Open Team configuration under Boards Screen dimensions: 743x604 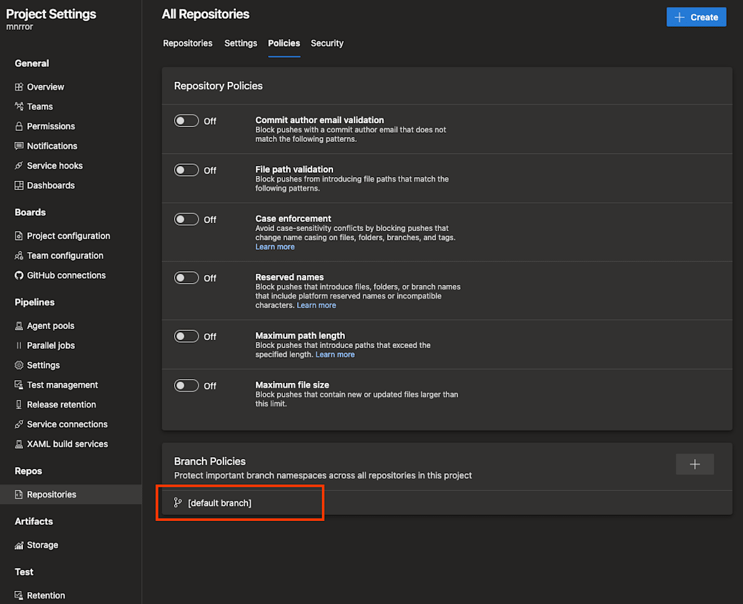pyautogui.click(x=65, y=256)
